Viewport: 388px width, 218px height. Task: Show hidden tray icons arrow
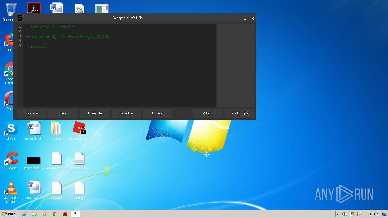click(338, 214)
